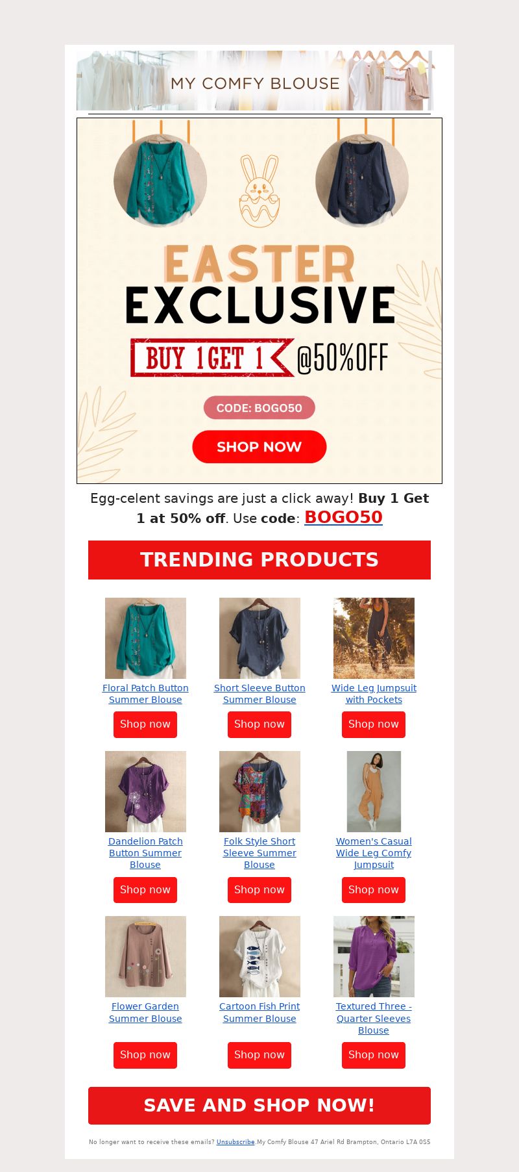This screenshot has height=1172, width=519.
Task: Open the Folk Style Short Sleeve Blouse image
Action: (259, 791)
